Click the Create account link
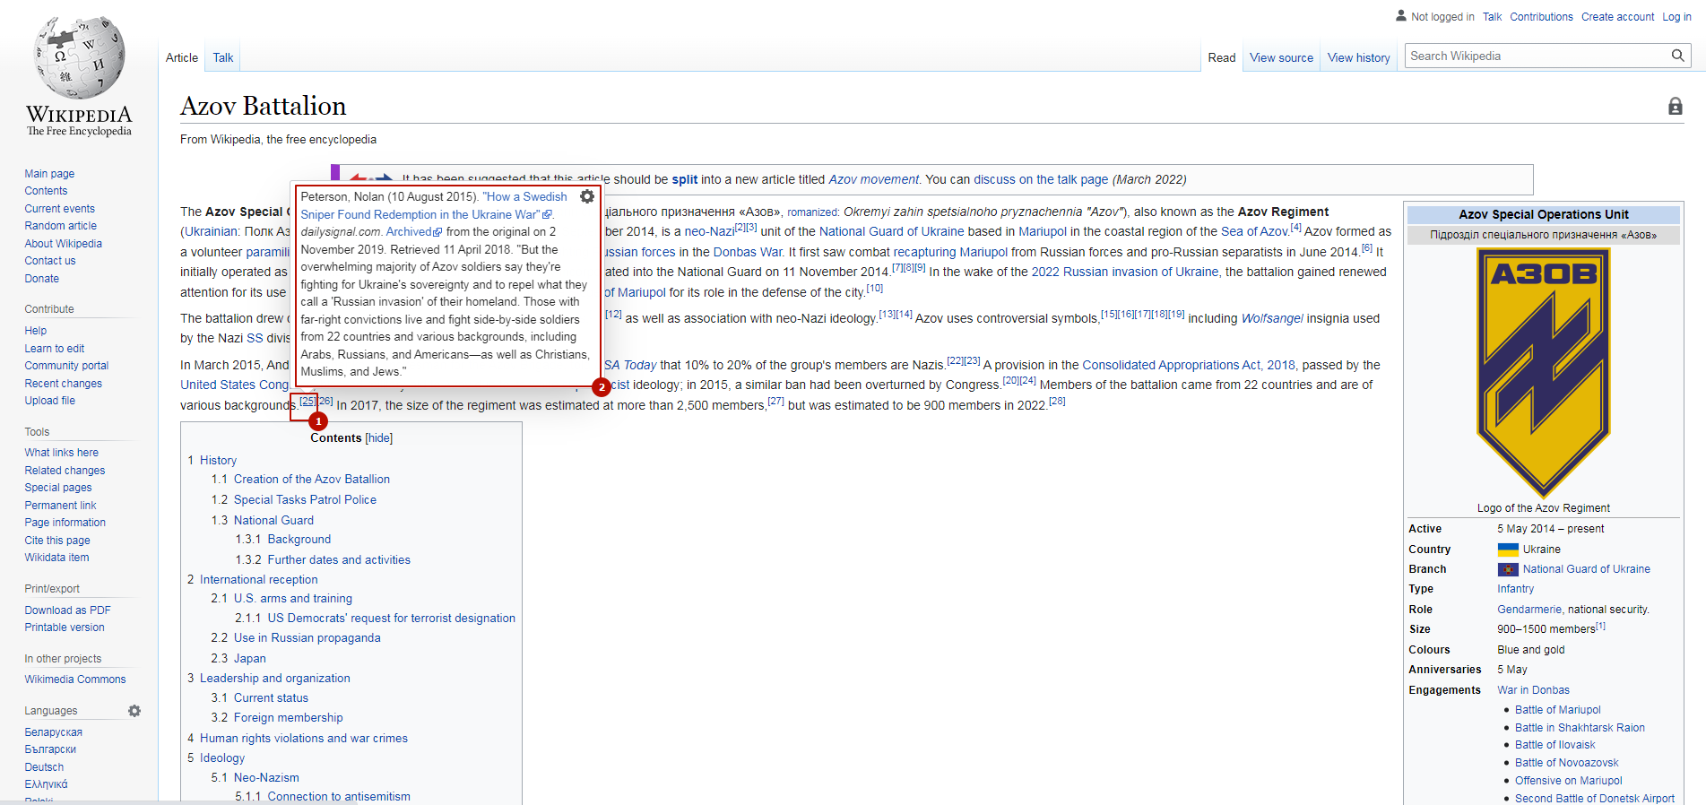 1617,16
